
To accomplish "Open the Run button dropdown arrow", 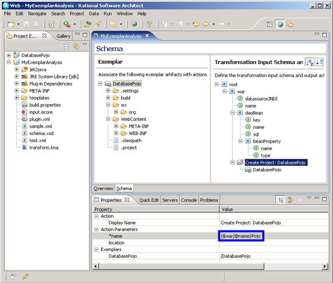I will [x=75, y=24].
